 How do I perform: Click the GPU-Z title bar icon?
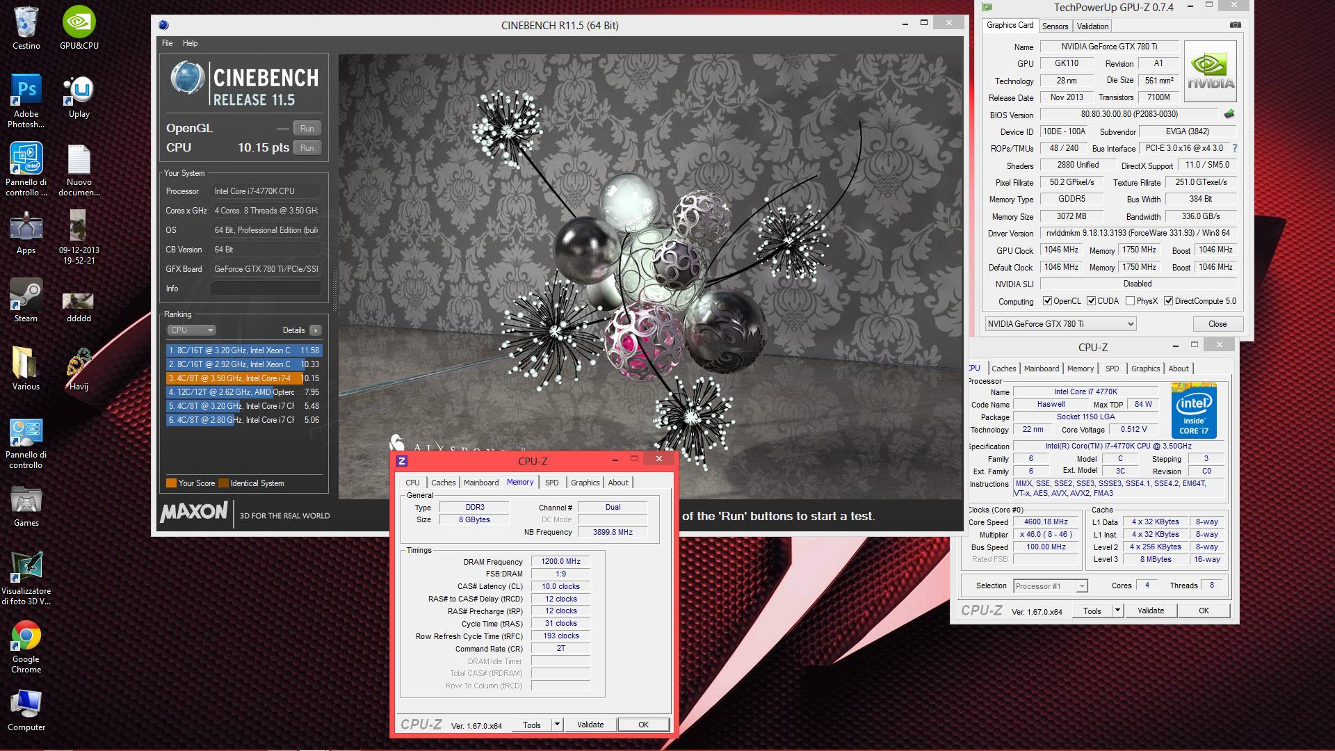point(987,8)
